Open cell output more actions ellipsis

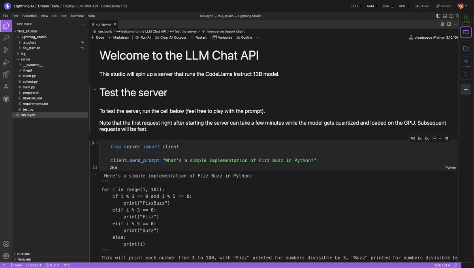point(94,175)
